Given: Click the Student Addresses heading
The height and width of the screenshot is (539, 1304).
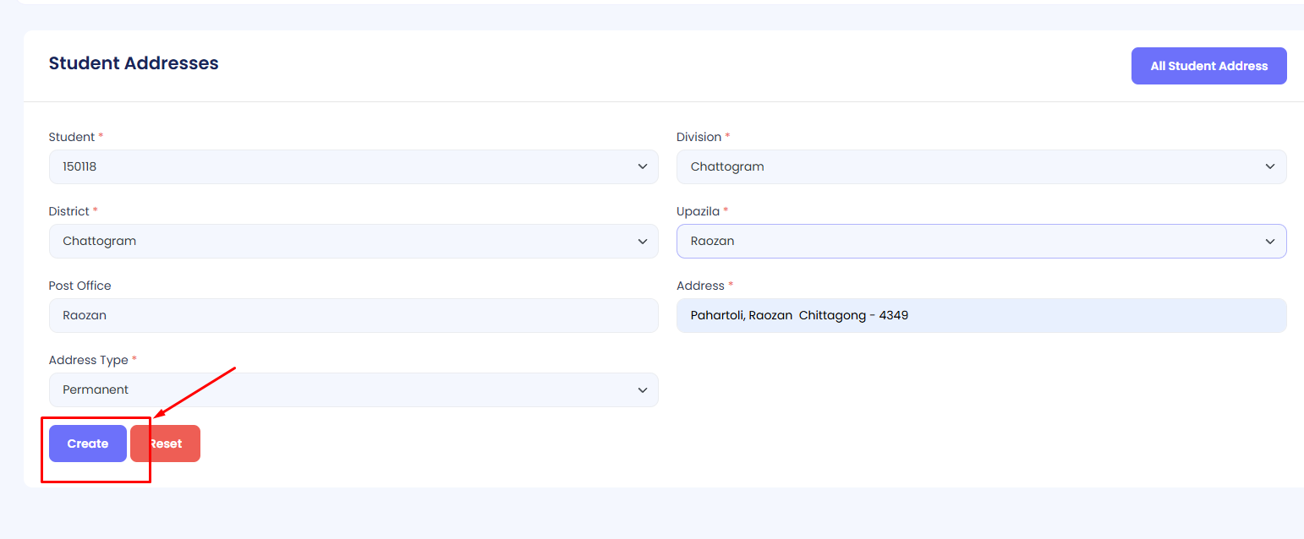Looking at the screenshot, I should pyautogui.click(x=134, y=63).
